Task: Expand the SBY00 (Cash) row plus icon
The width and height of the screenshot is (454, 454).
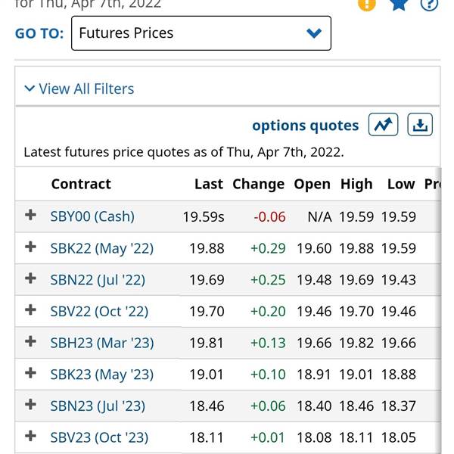Action: coord(30,216)
